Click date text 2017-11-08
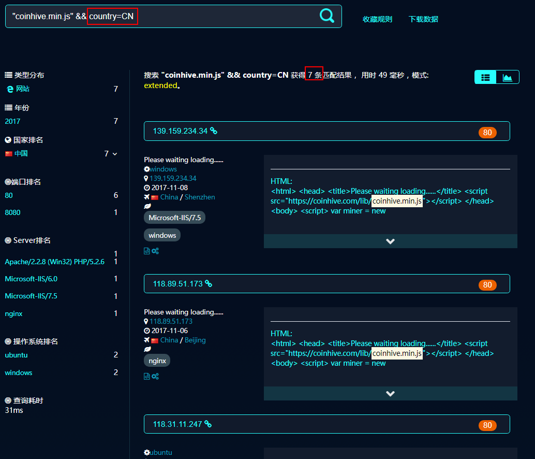Viewport: 535px width, 459px height. [170, 188]
